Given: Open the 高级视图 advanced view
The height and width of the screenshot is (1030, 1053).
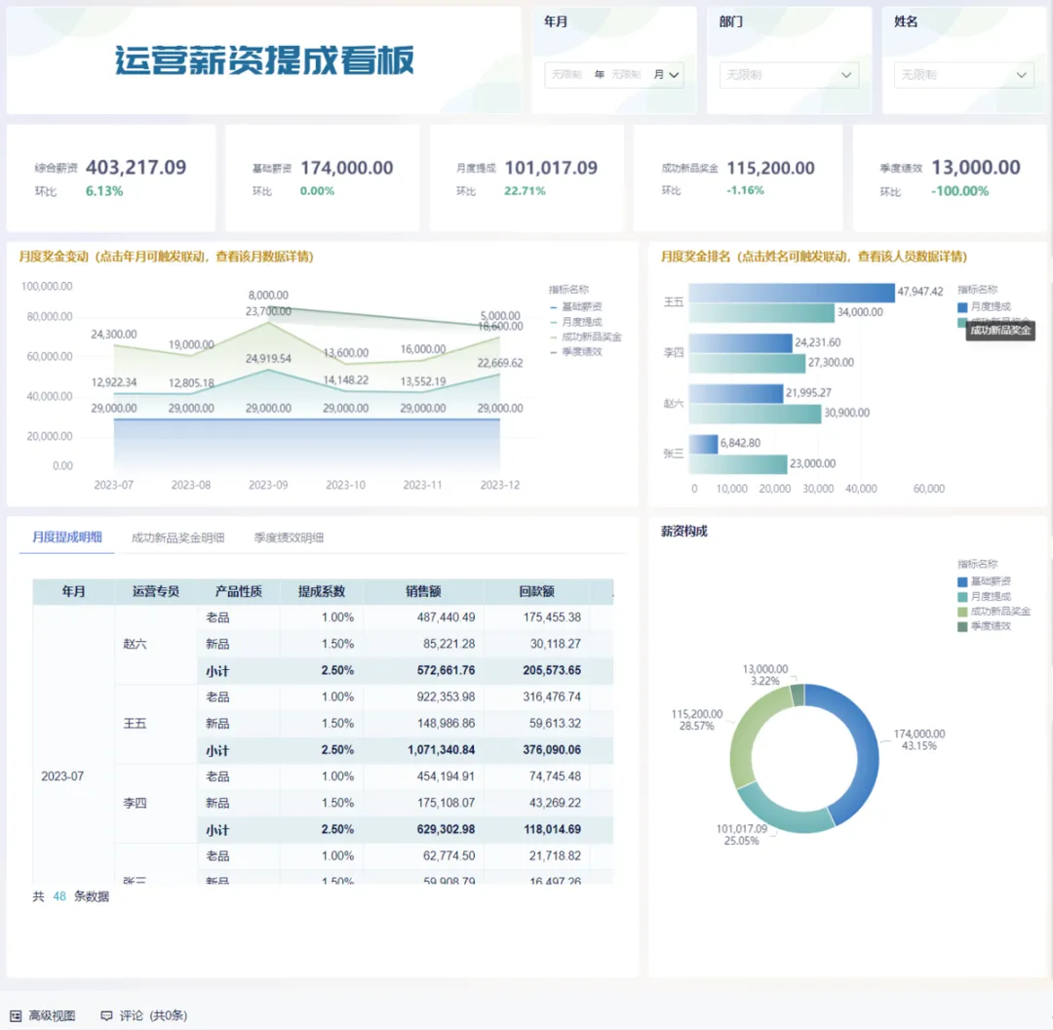Looking at the screenshot, I should 42,1015.
